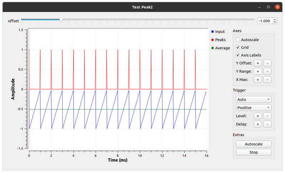
Task: Click the Time (ms) axis label
Action: coord(118,160)
